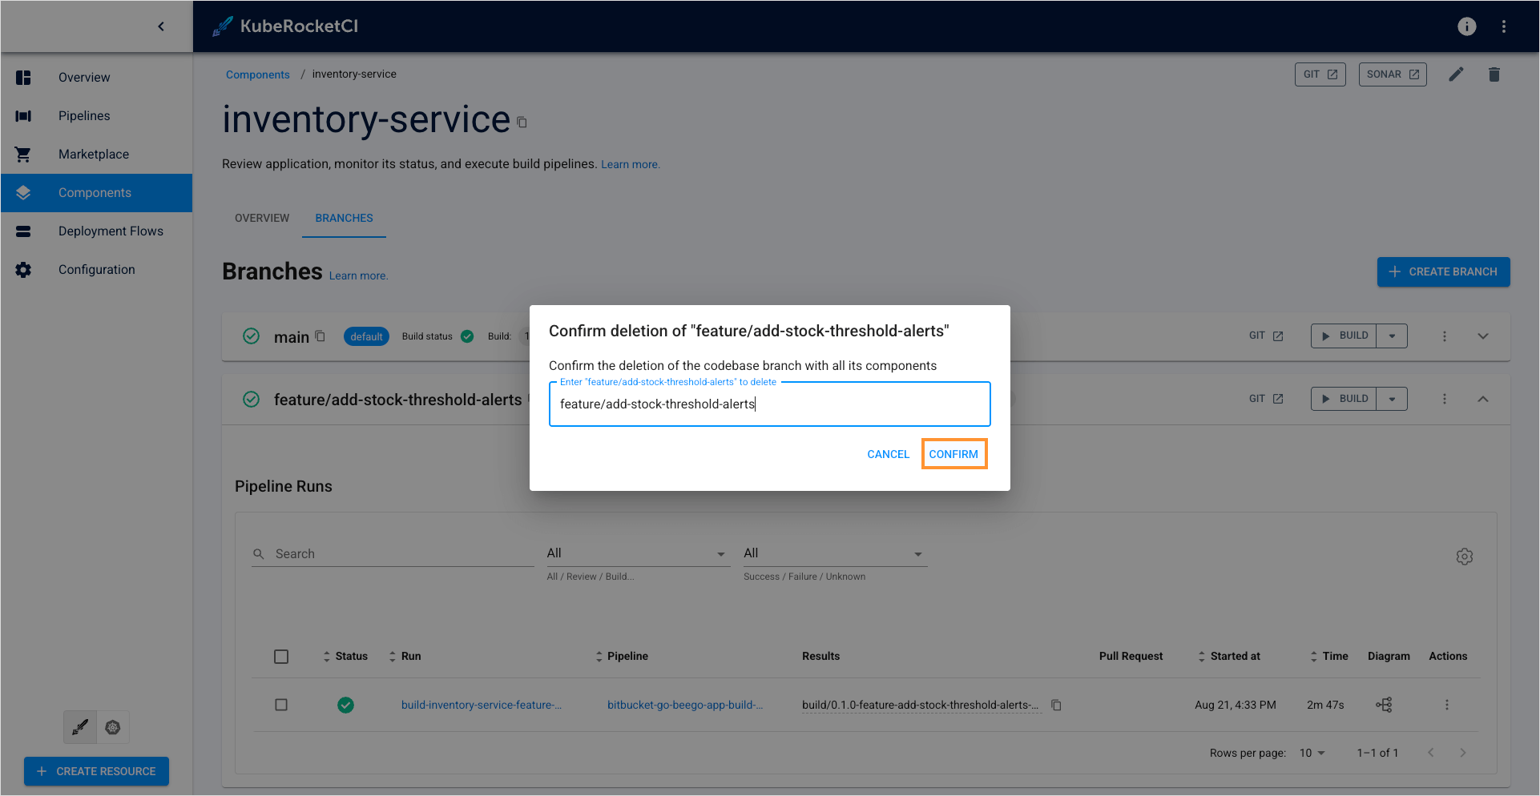Cancel the deletion dialog
Viewport: 1540px width, 796px height.
tap(888, 454)
